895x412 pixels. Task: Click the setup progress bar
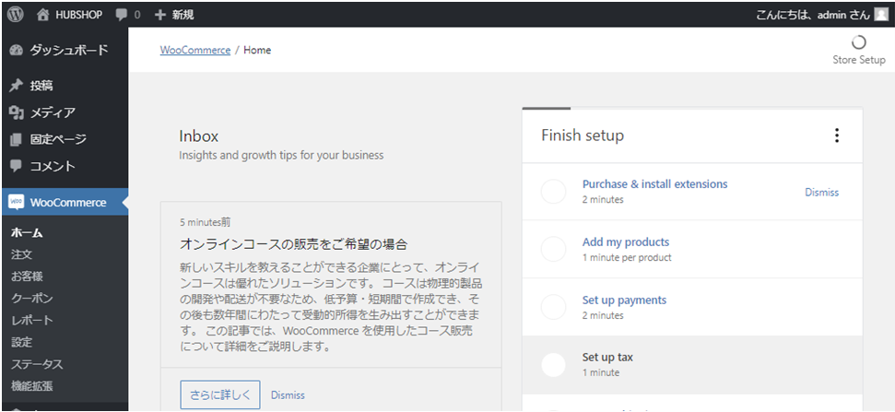coord(692,108)
